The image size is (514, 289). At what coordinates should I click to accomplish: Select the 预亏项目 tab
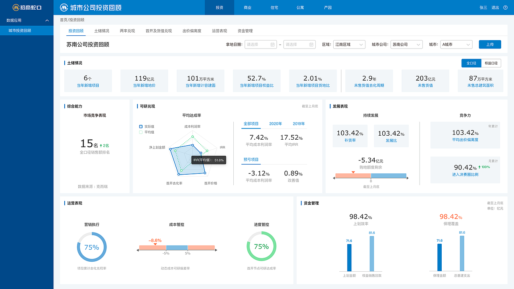click(251, 160)
